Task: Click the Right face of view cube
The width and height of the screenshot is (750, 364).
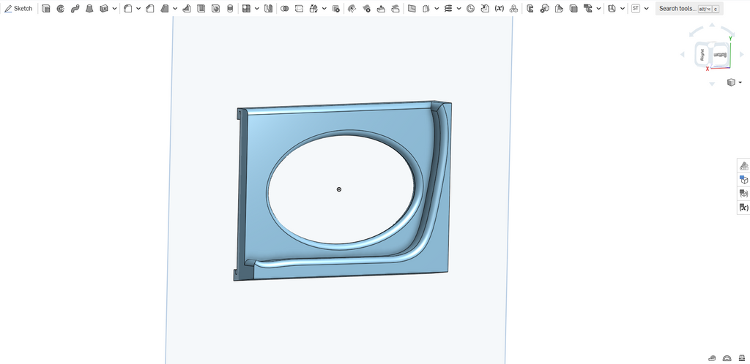Action: (702, 55)
